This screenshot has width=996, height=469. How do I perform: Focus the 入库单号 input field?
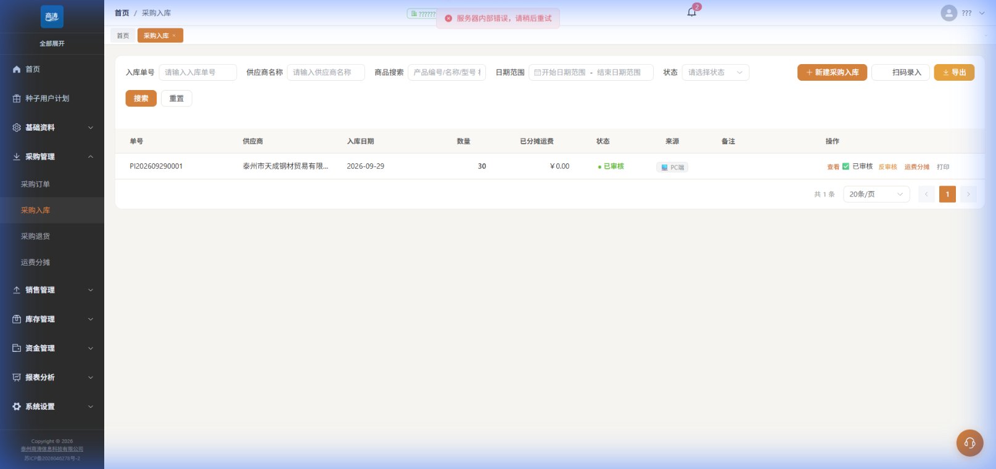click(198, 73)
